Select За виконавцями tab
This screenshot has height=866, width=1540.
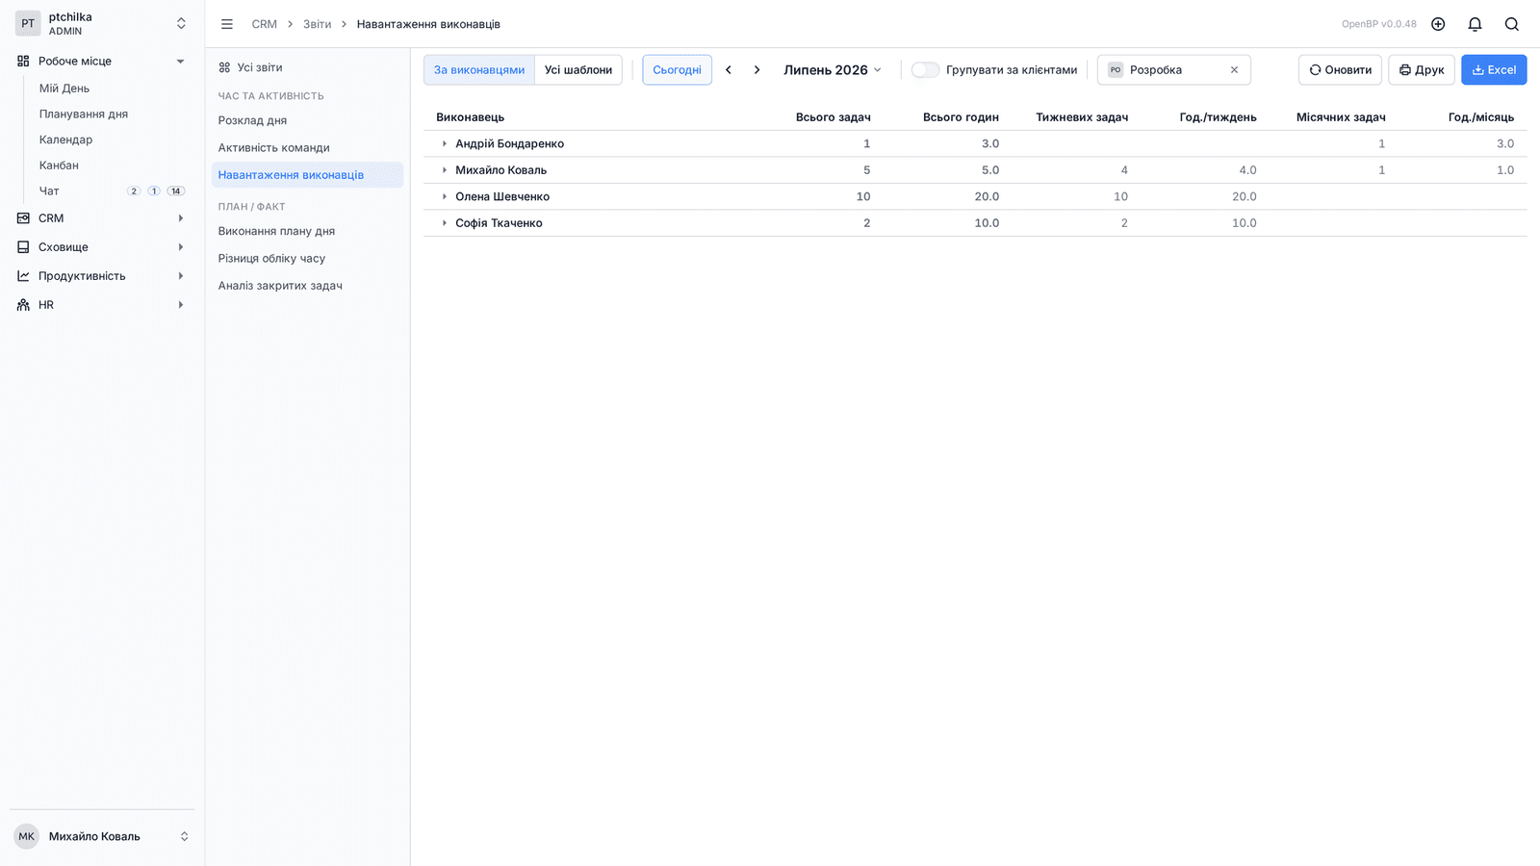479,69
